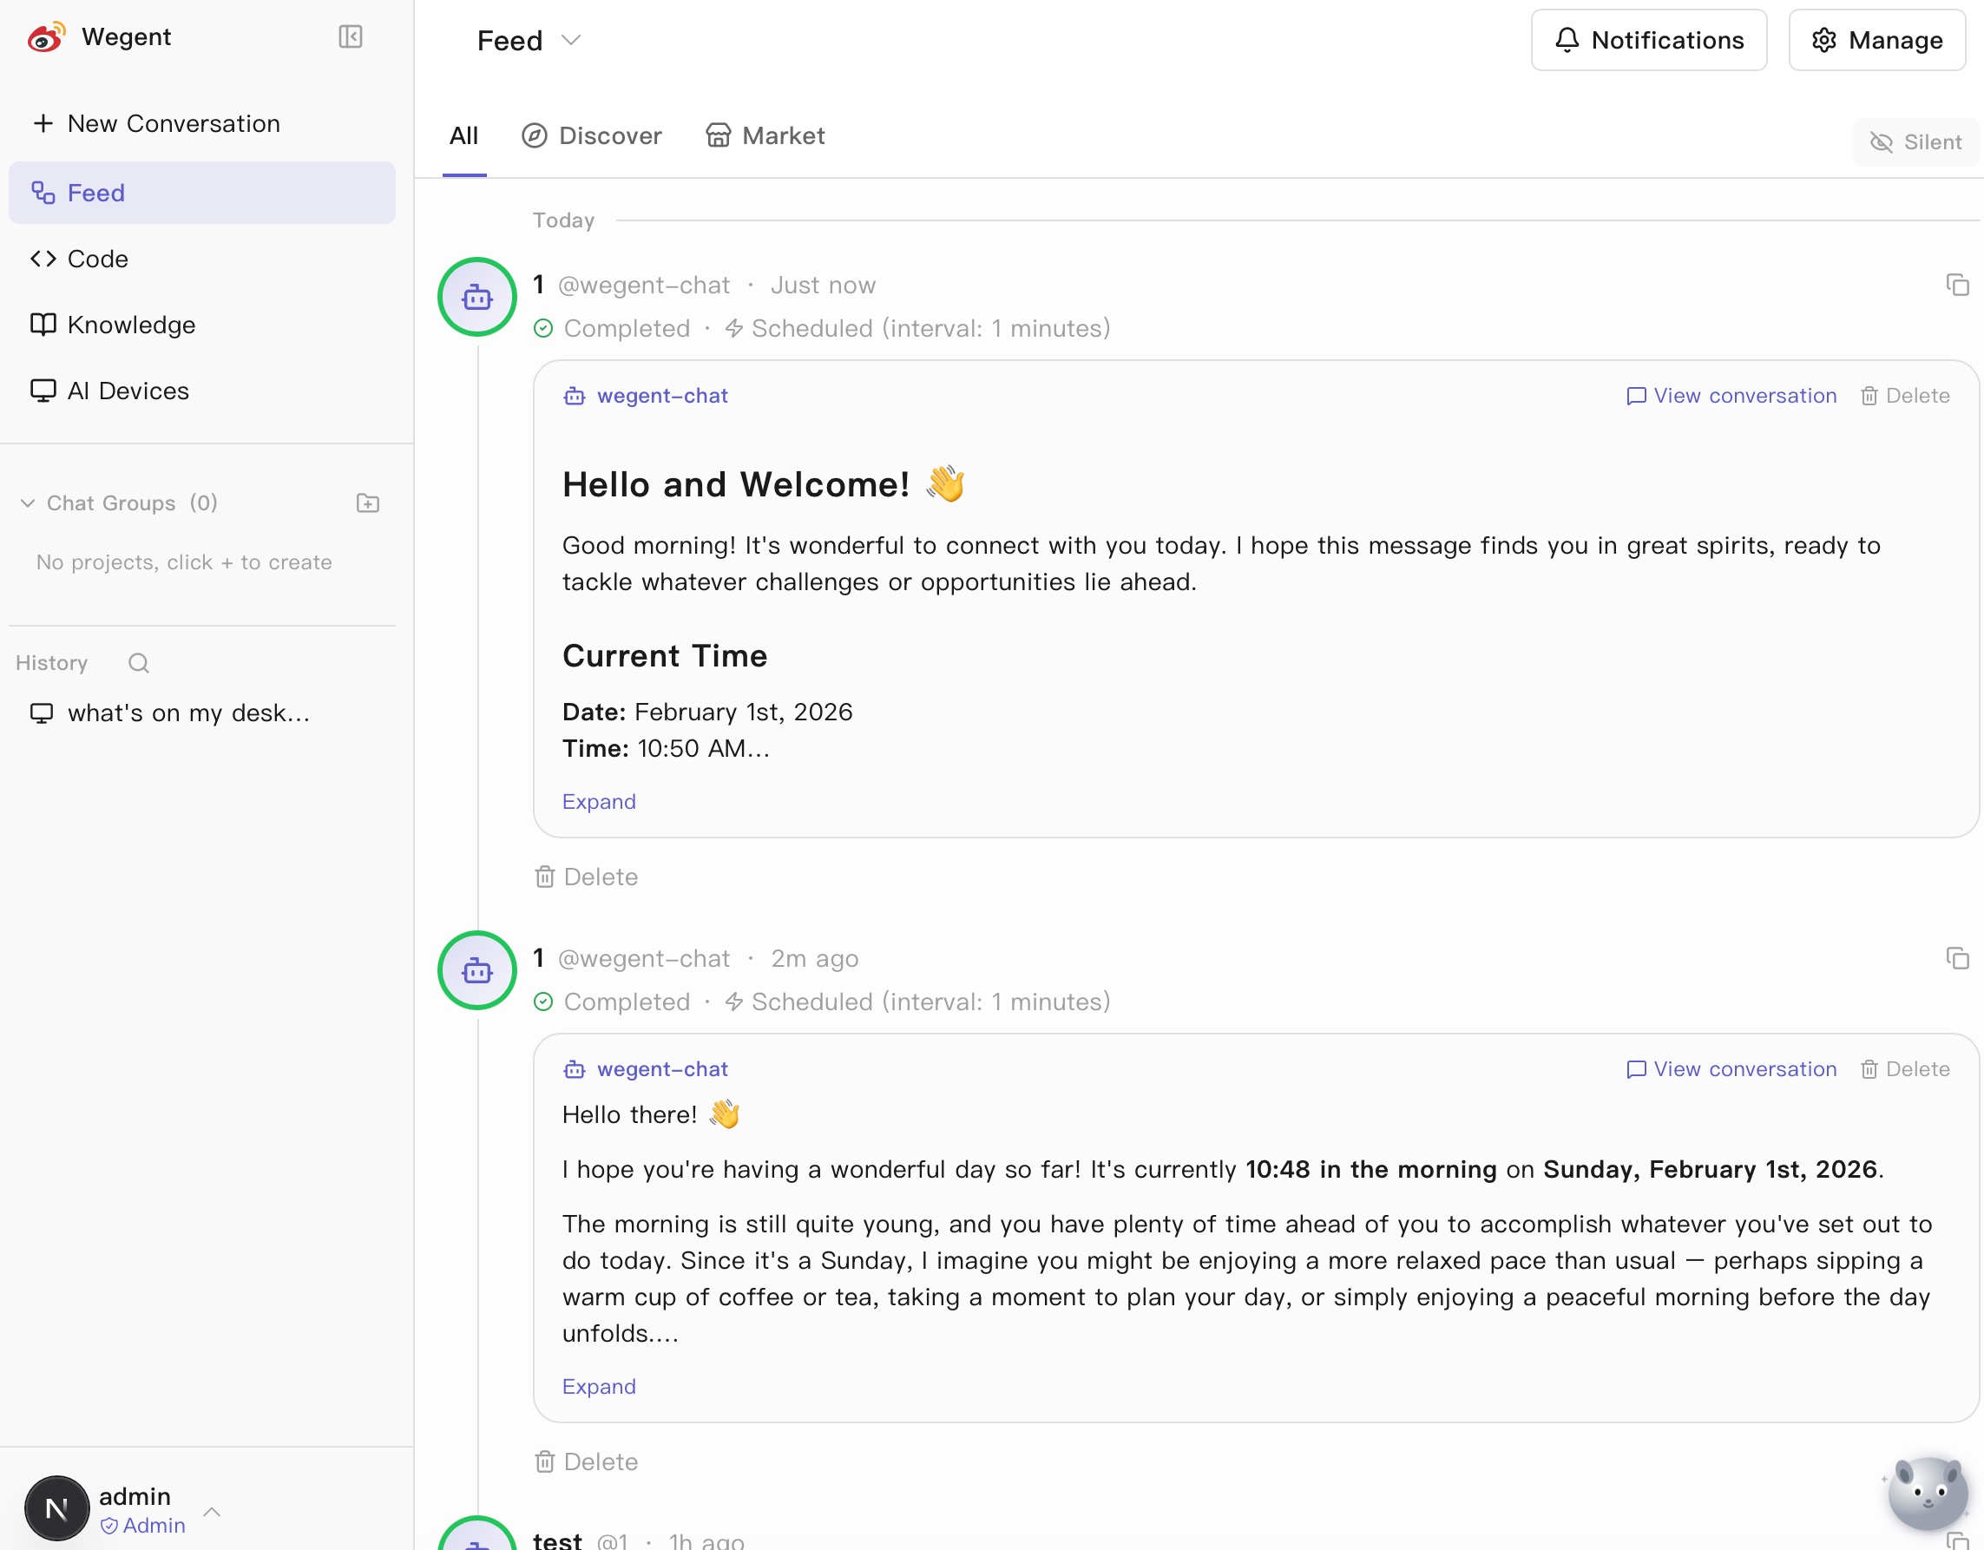Toggle Silent mode
The height and width of the screenshot is (1550, 1984).
pos(1915,141)
